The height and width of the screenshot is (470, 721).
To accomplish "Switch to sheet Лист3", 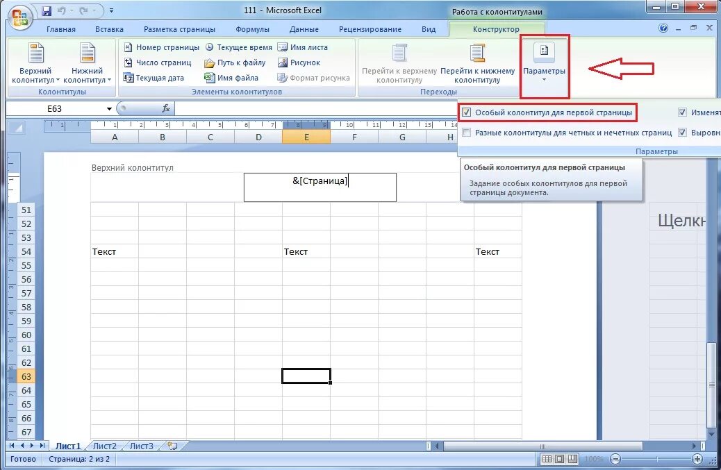I will 141,446.
